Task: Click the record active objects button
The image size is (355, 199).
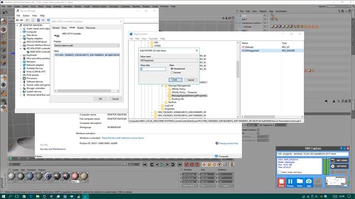Action: [x=186, y=165]
